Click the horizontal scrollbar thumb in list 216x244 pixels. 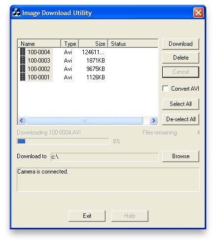[84, 121]
